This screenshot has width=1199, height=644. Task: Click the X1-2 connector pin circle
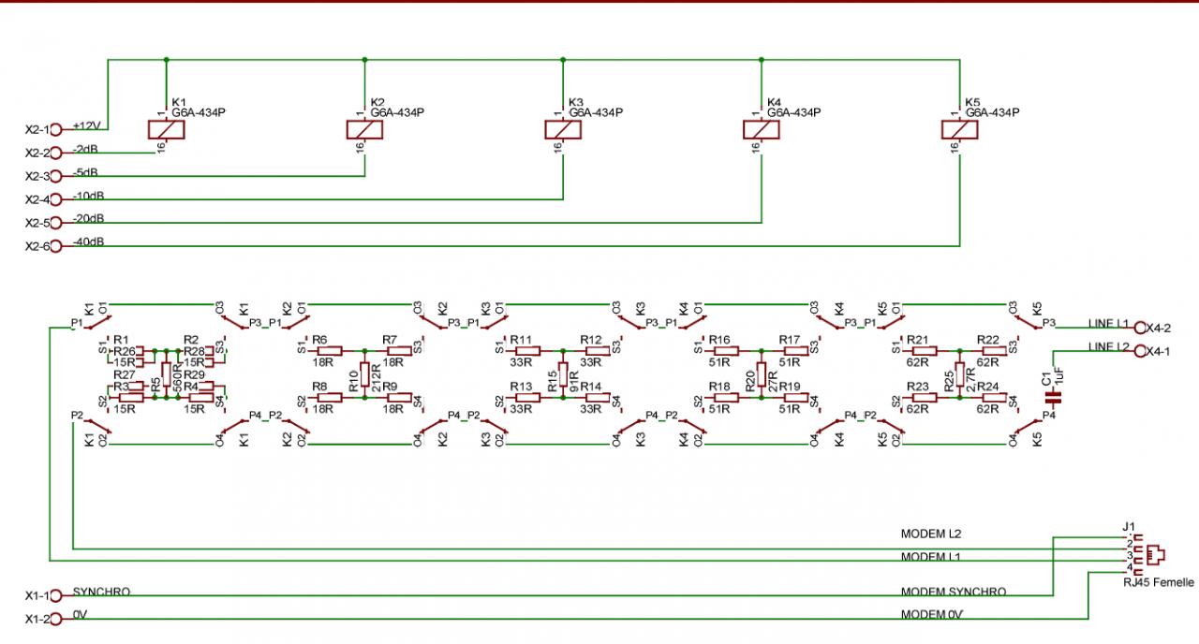pos(55,619)
